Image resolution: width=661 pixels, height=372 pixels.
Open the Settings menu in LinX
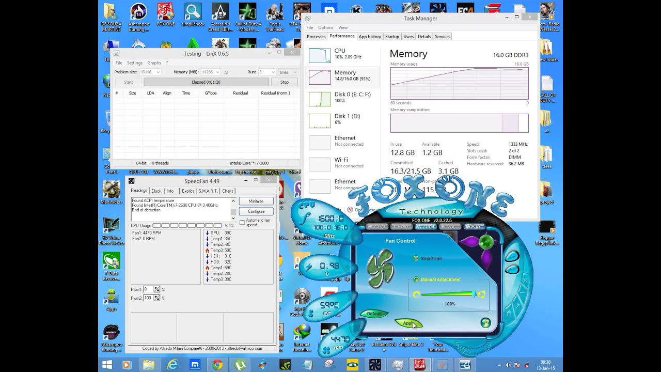tap(135, 63)
